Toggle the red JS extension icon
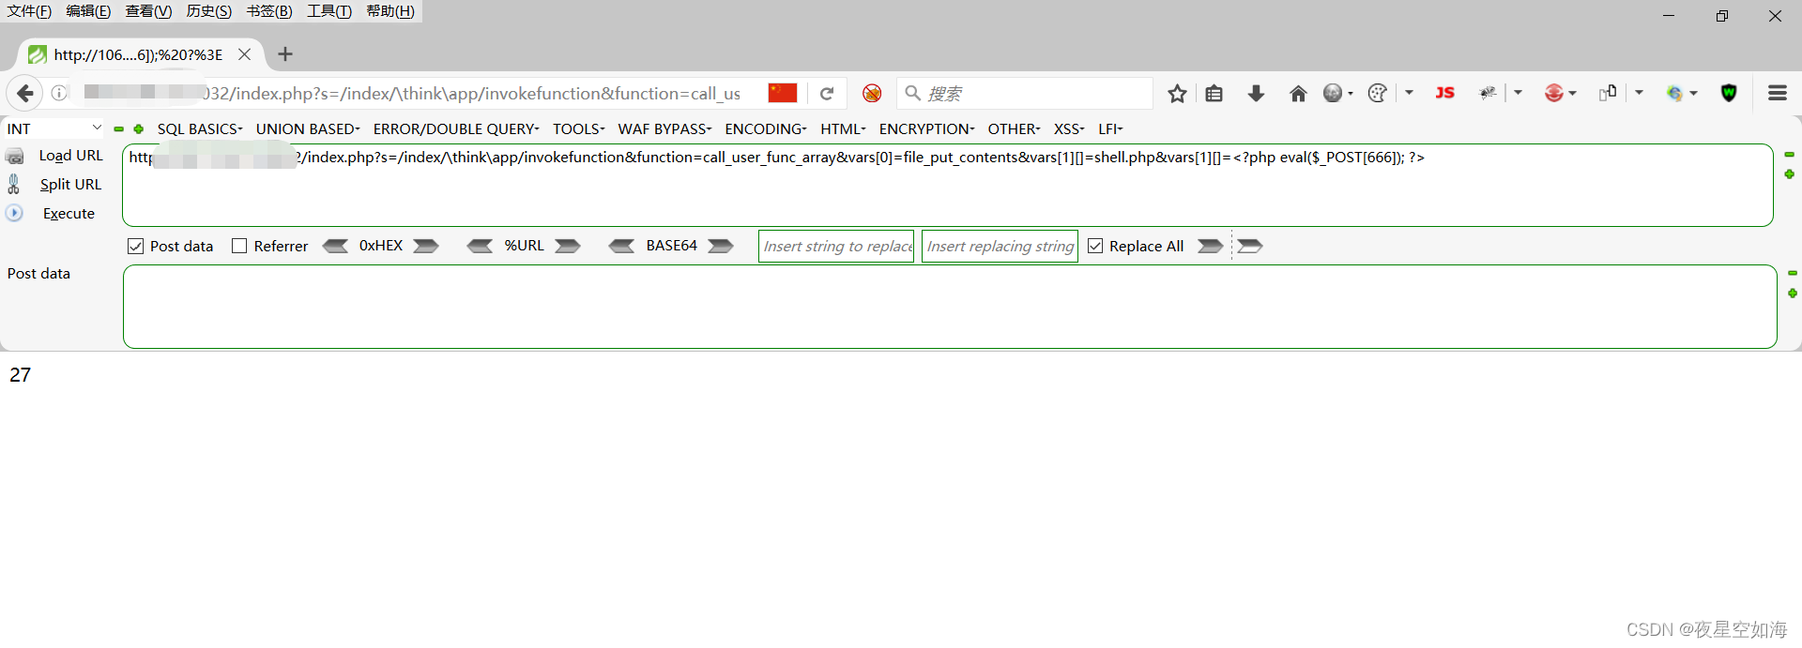The image size is (1802, 648). click(1444, 93)
